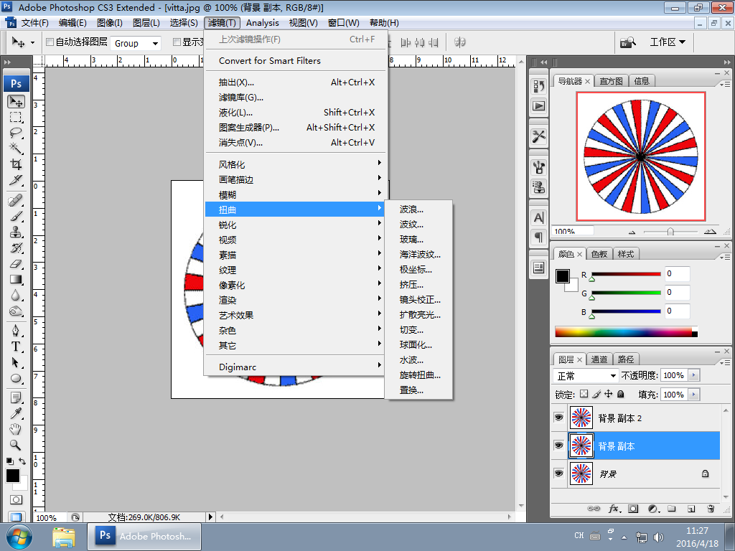
Task: Expand the 风格化 filter submenu
Action: (295, 164)
